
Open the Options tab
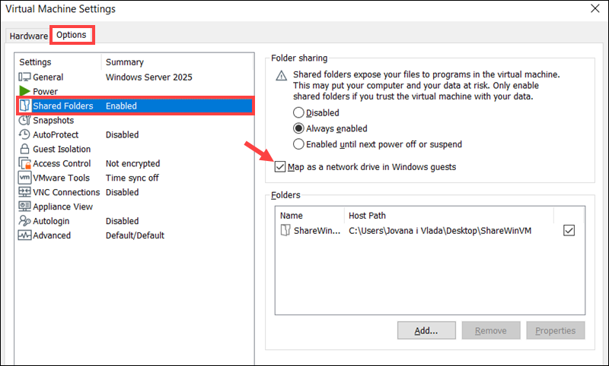72,35
